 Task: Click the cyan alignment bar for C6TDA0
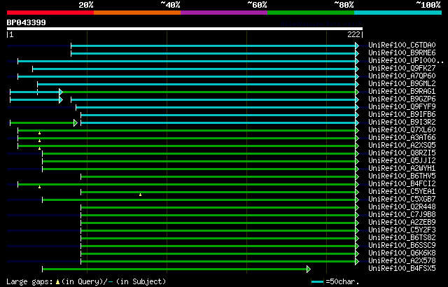point(213,45)
